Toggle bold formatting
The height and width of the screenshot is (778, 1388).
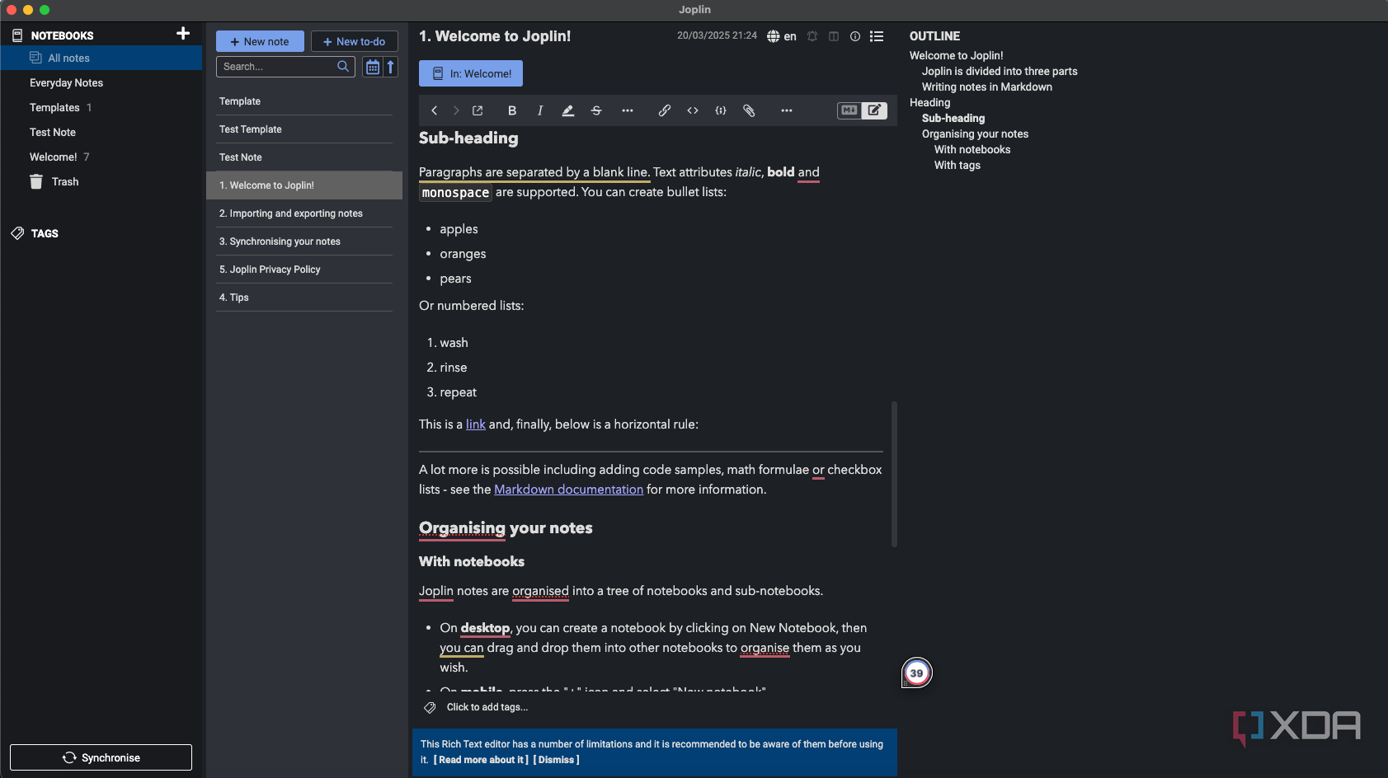click(512, 110)
